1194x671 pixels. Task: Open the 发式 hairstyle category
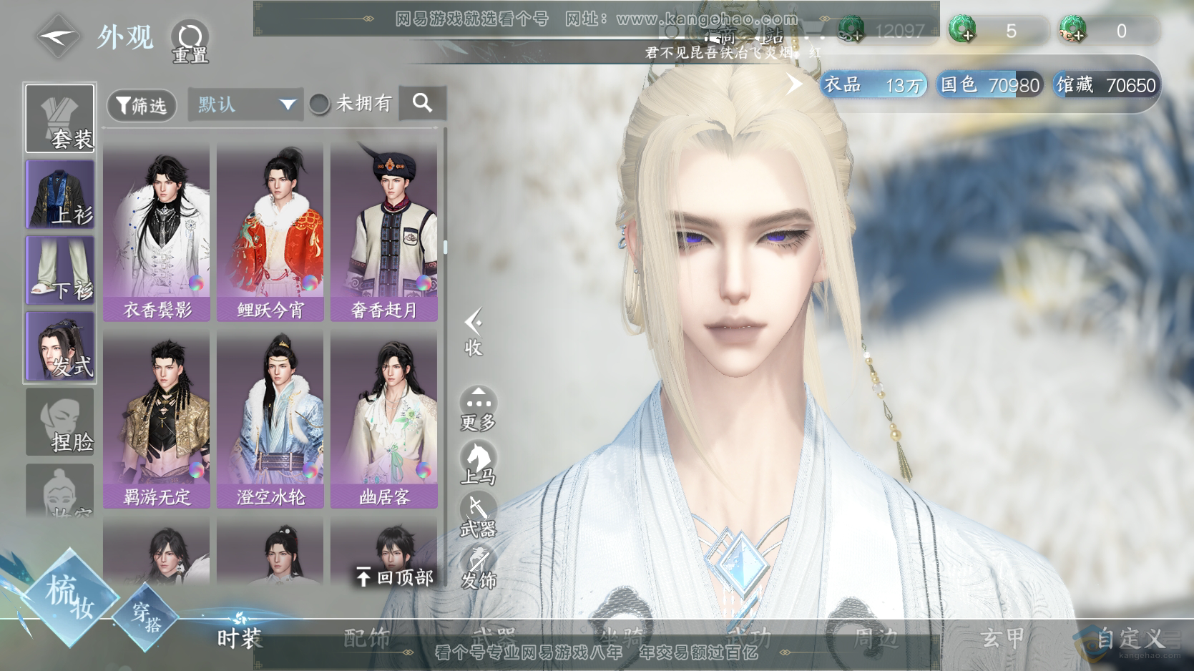[x=60, y=346]
